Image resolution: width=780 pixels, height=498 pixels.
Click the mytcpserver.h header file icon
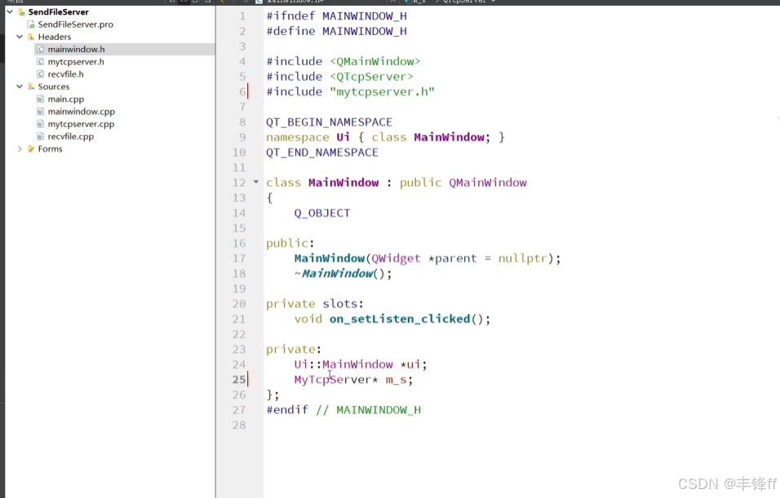coord(40,62)
